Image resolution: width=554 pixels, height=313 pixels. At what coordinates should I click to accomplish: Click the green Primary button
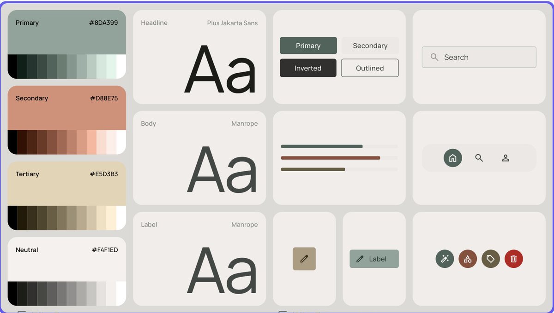click(x=308, y=46)
